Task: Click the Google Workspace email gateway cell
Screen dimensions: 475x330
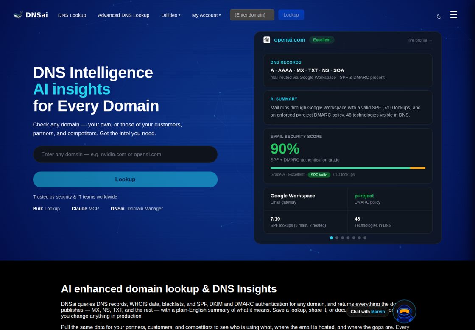Action: point(306,199)
